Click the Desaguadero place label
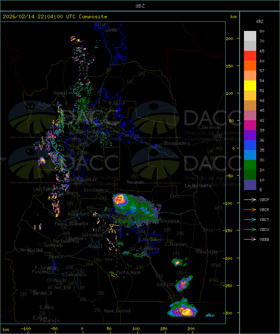Screen dimensions: 280x334 click(x=177, y=143)
